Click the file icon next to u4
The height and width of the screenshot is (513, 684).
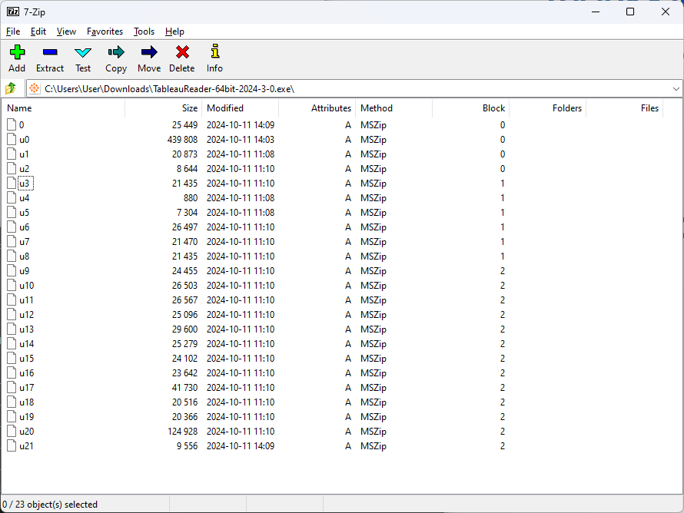click(12, 198)
